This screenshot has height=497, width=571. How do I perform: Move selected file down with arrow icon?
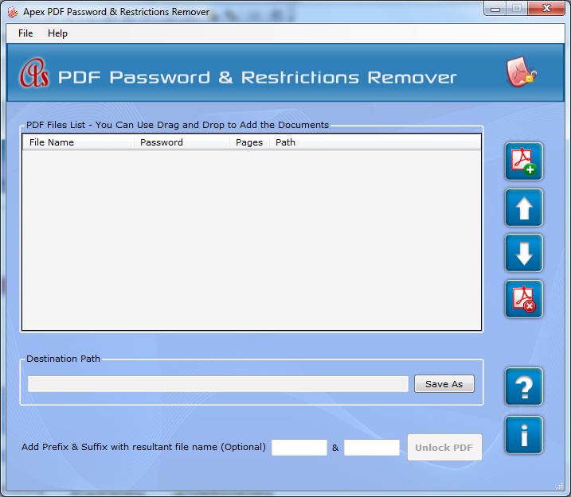coord(524,254)
